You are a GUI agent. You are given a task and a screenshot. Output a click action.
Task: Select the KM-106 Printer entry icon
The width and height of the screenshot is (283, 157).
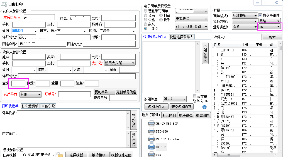click(152, 139)
